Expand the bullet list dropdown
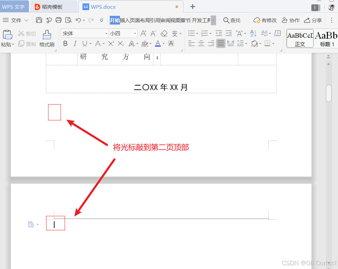Viewport: 338px width, 269px height. pos(197,33)
